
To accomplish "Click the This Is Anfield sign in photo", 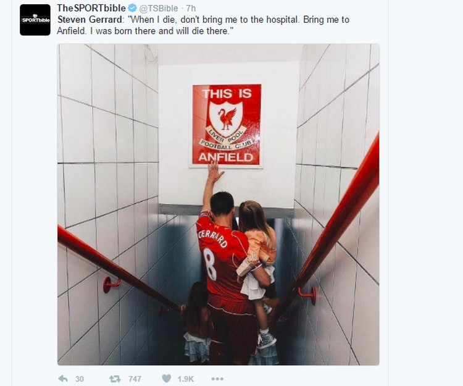I will tap(227, 125).
